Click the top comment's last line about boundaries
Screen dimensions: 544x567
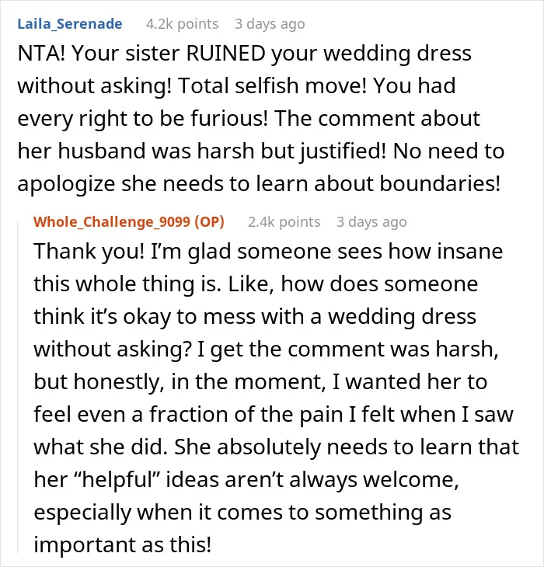(x=259, y=183)
